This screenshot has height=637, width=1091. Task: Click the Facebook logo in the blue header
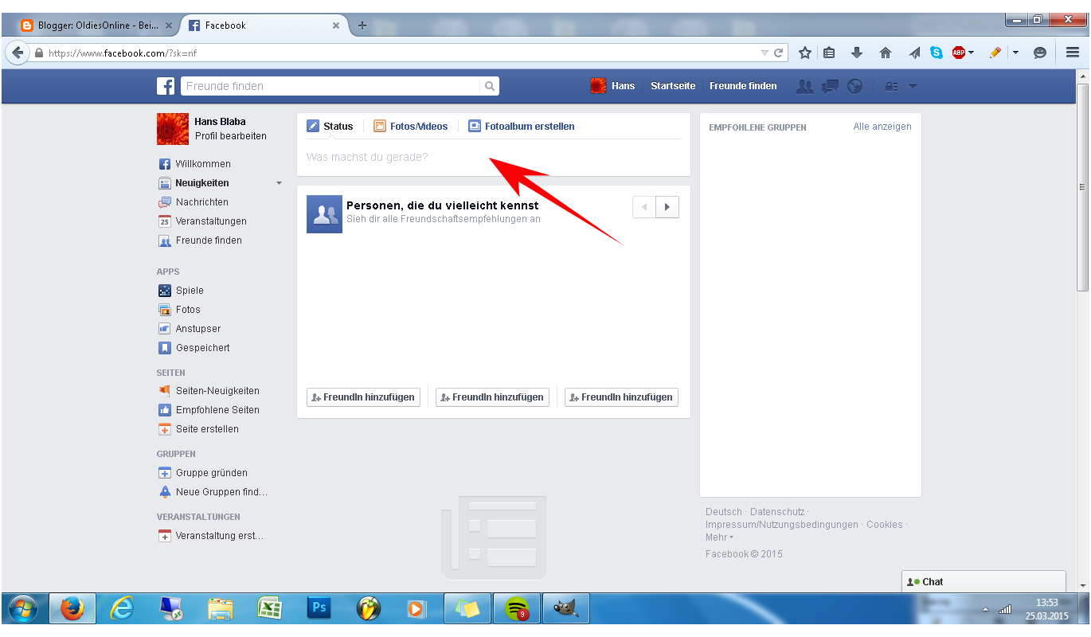(166, 86)
